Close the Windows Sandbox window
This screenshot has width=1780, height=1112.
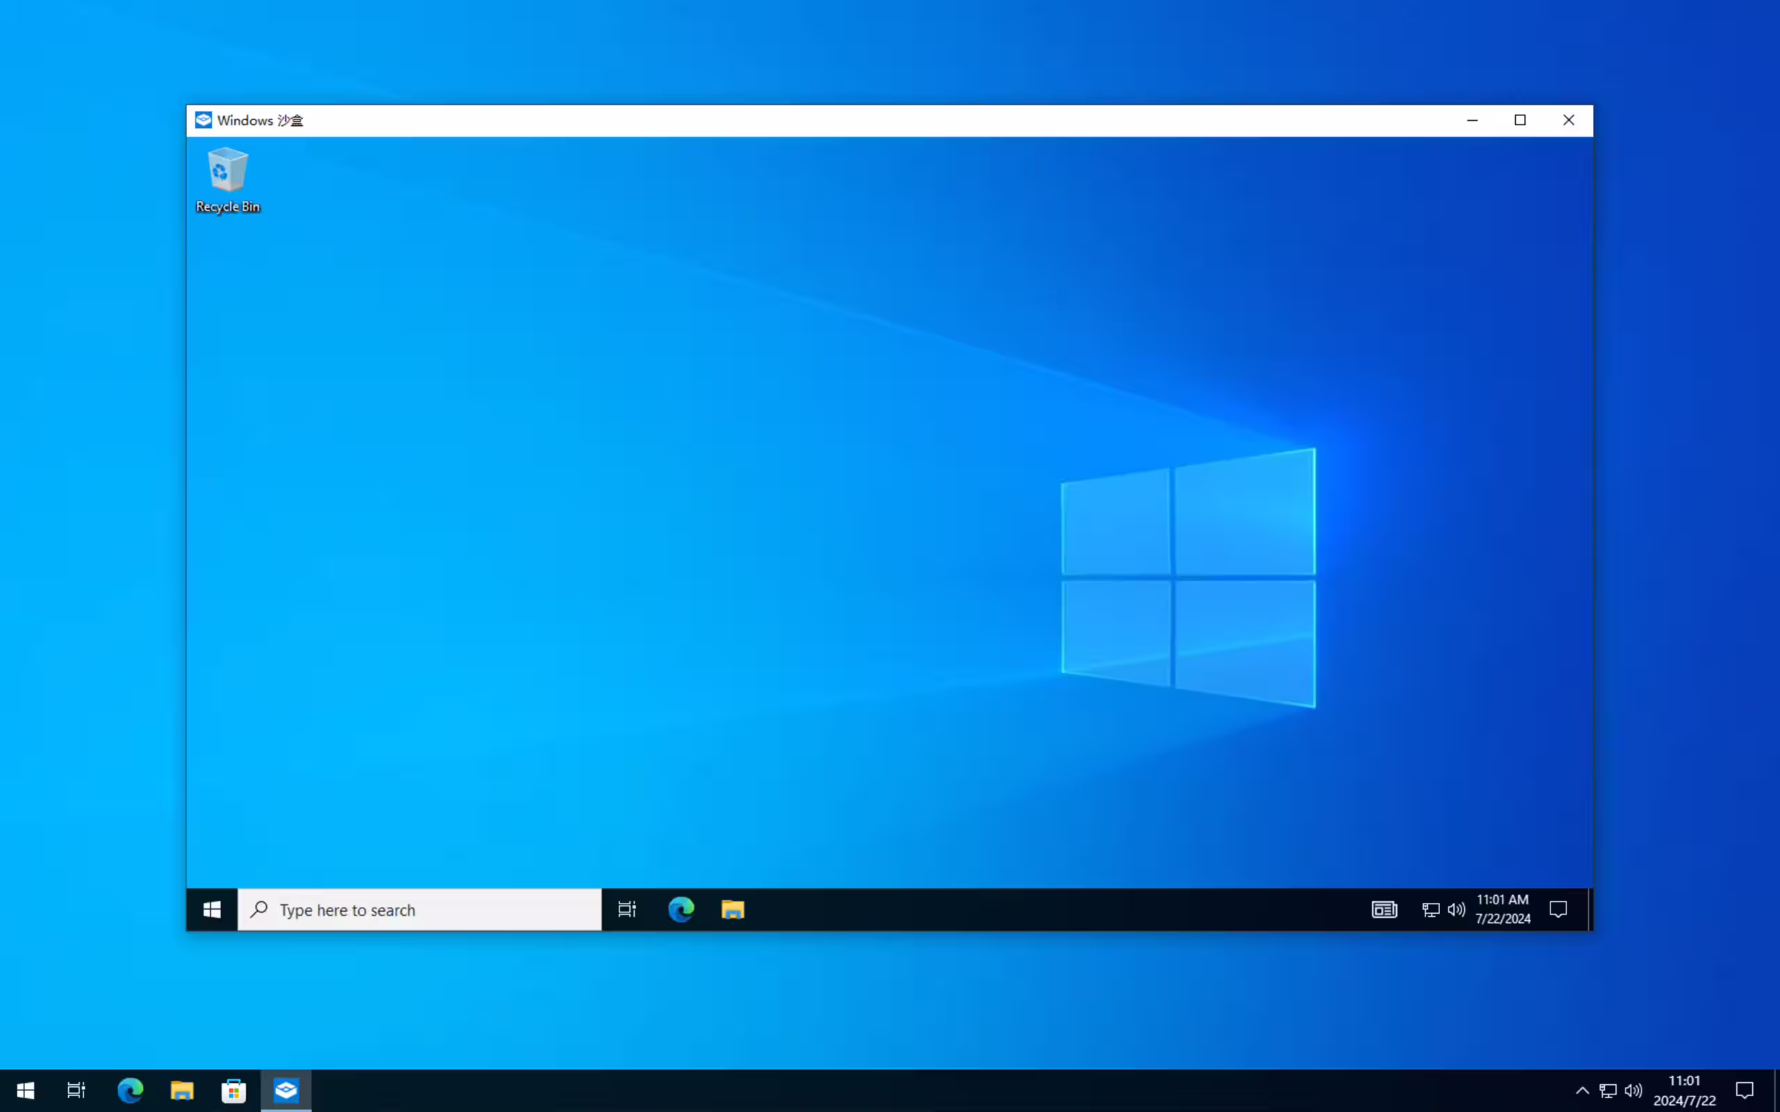click(1569, 120)
